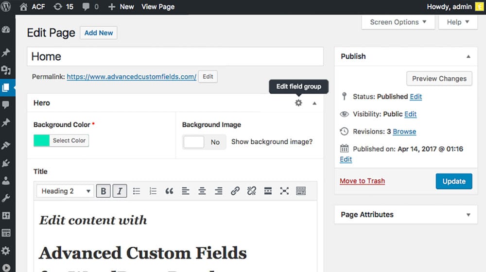Align text left
Viewport: 486px width, 272px height.
(186, 191)
